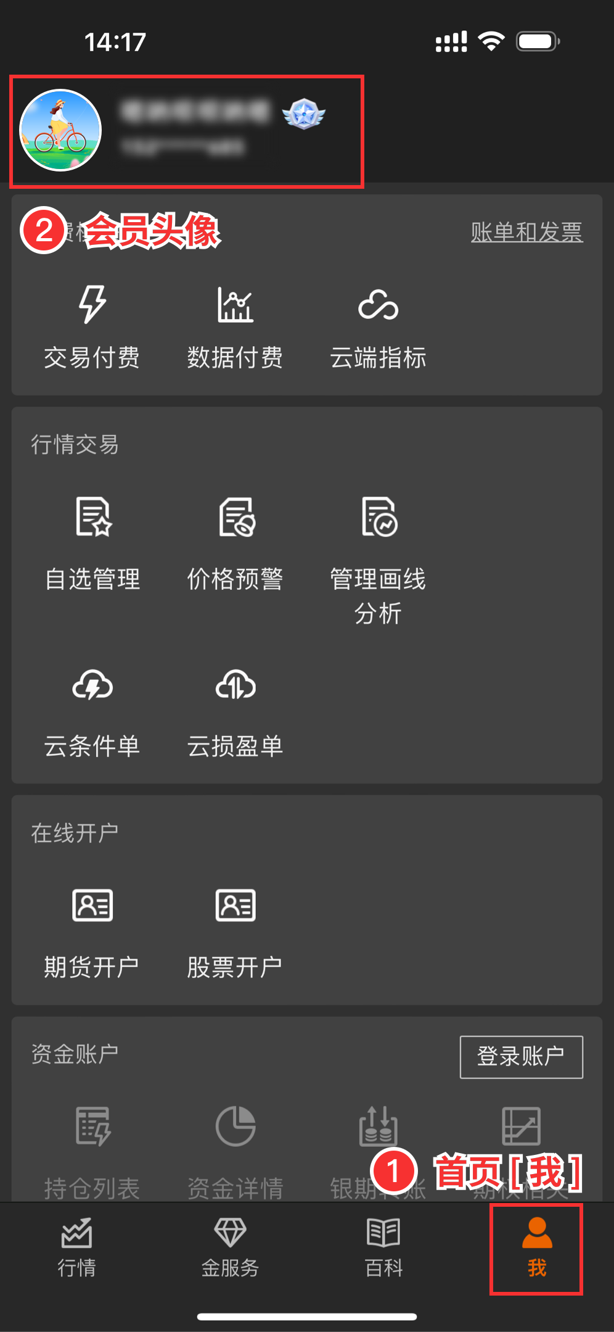The height and width of the screenshot is (1332, 614).
Task: Open the 账单和发票 link
Action: (x=526, y=232)
